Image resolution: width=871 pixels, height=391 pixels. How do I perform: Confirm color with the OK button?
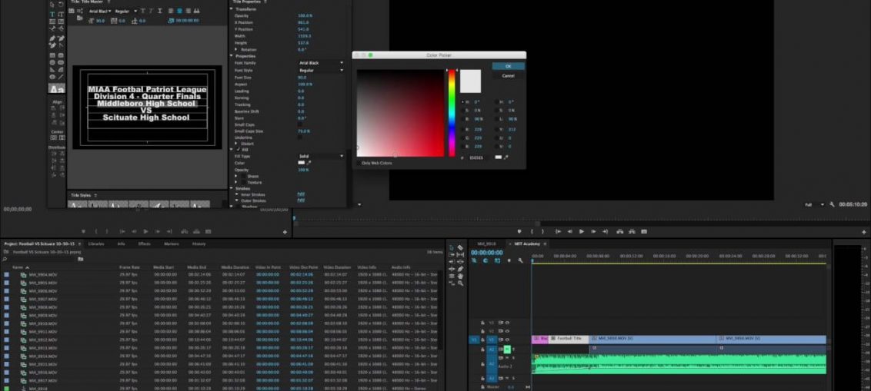click(508, 66)
